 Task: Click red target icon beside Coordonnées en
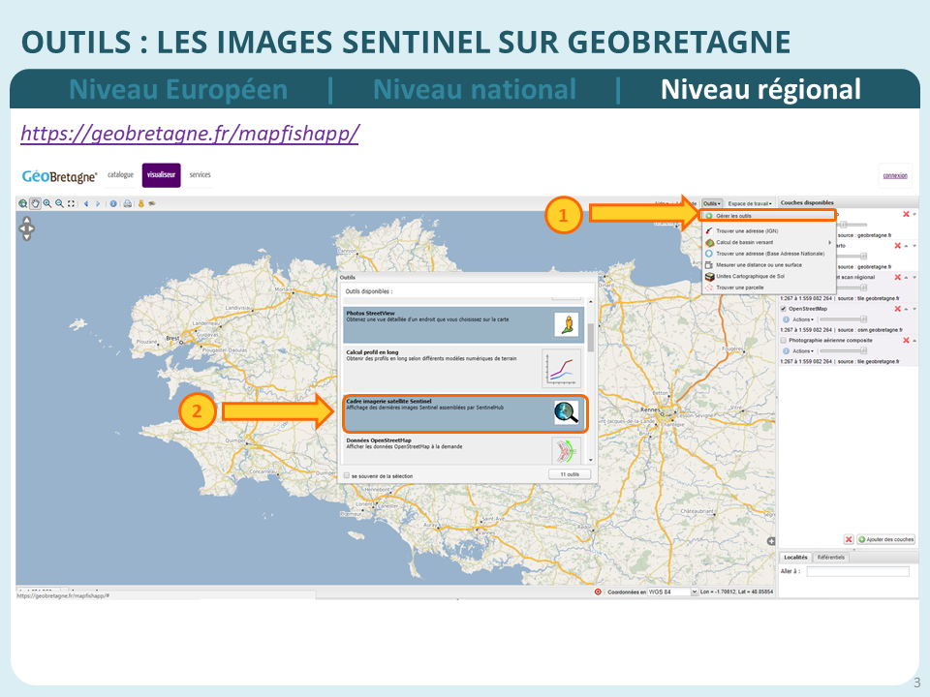point(598,591)
